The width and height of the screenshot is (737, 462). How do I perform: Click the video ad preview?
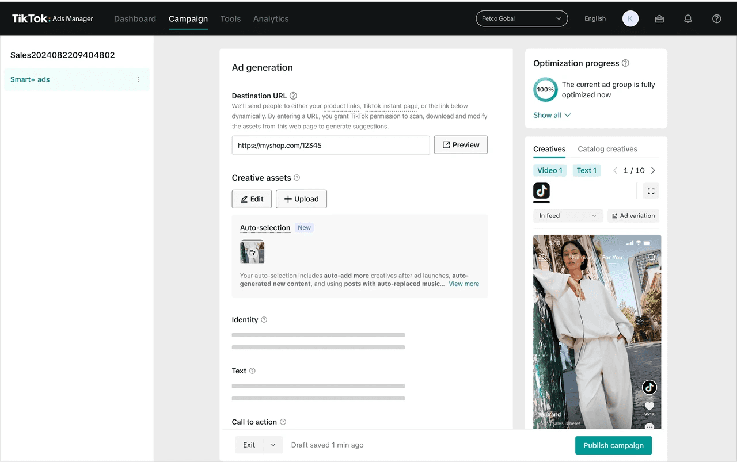pos(597,332)
